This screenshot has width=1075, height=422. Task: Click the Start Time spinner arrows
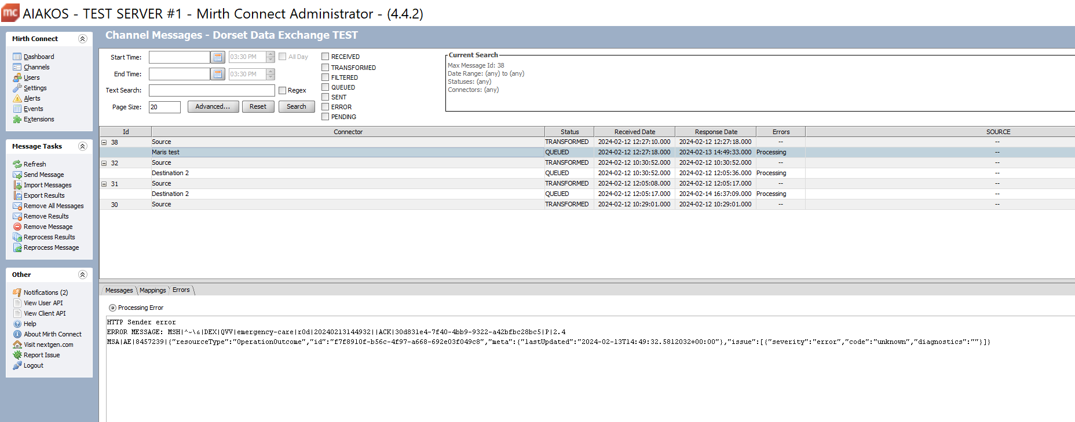[x=270, y=57]
